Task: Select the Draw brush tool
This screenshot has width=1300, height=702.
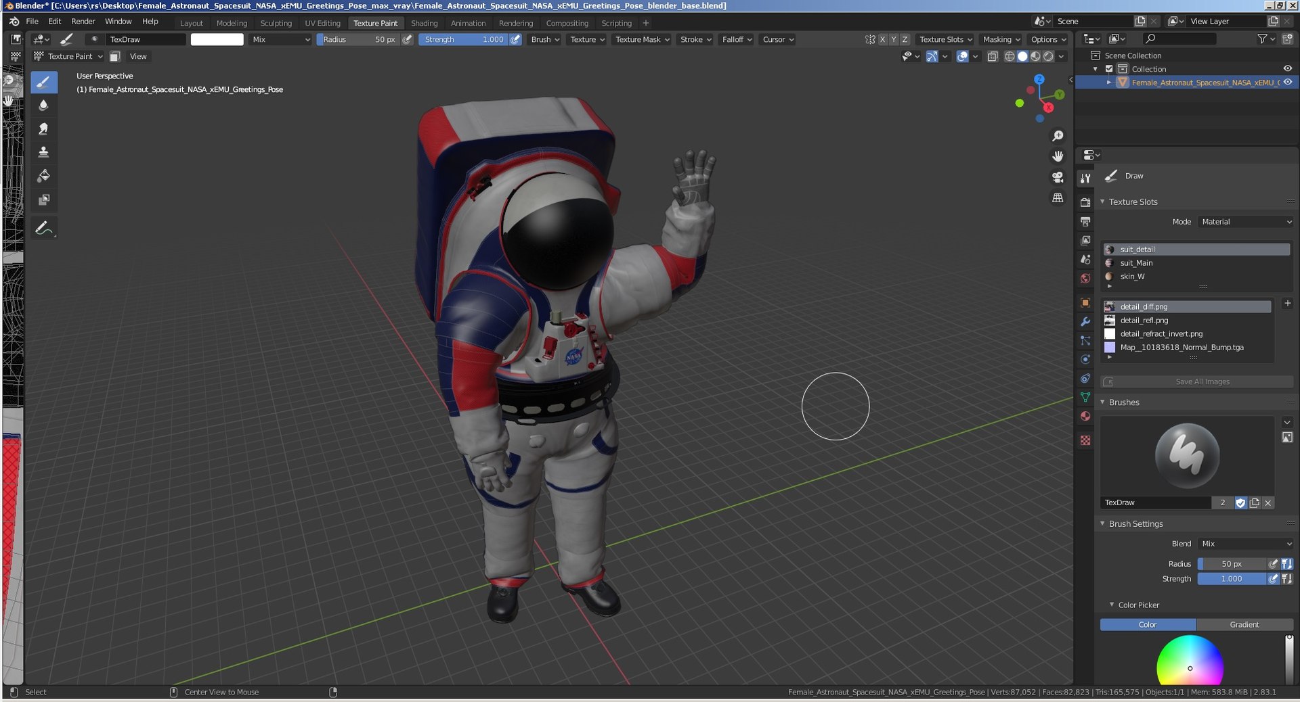Action: (x=43, y=83)
